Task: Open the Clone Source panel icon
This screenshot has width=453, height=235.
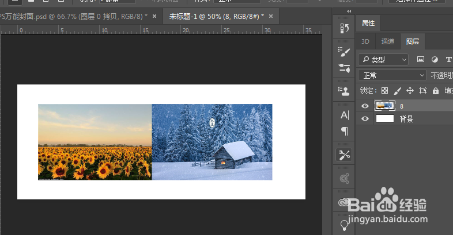Action: coord(344,91)
